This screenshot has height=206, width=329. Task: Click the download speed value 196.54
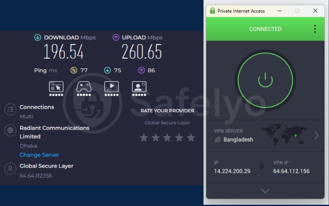point(64,51)
